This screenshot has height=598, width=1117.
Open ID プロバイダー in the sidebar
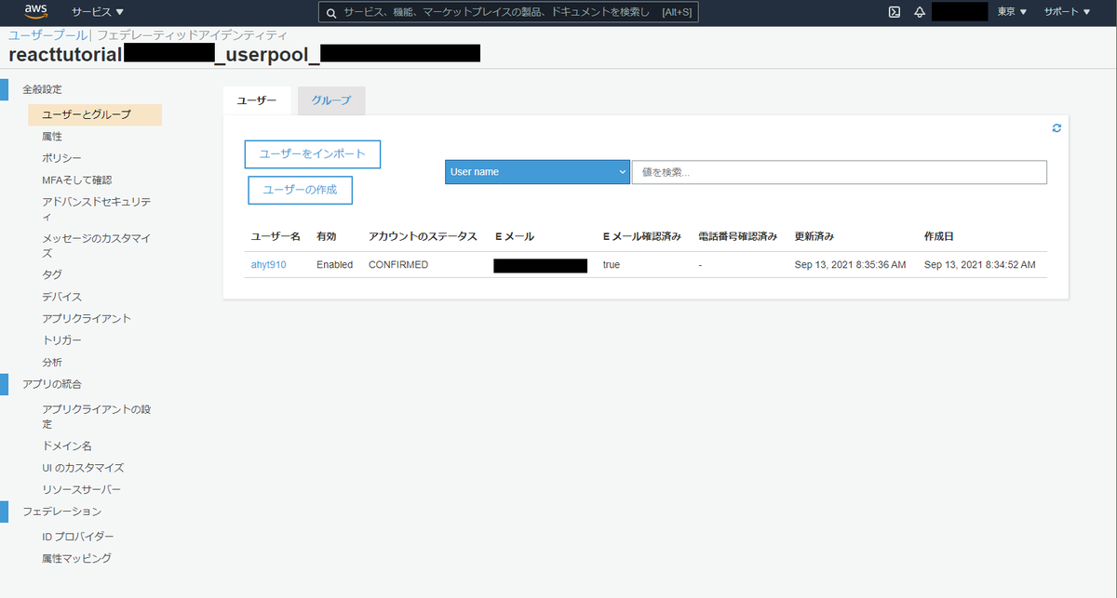(x=78, y=537)
